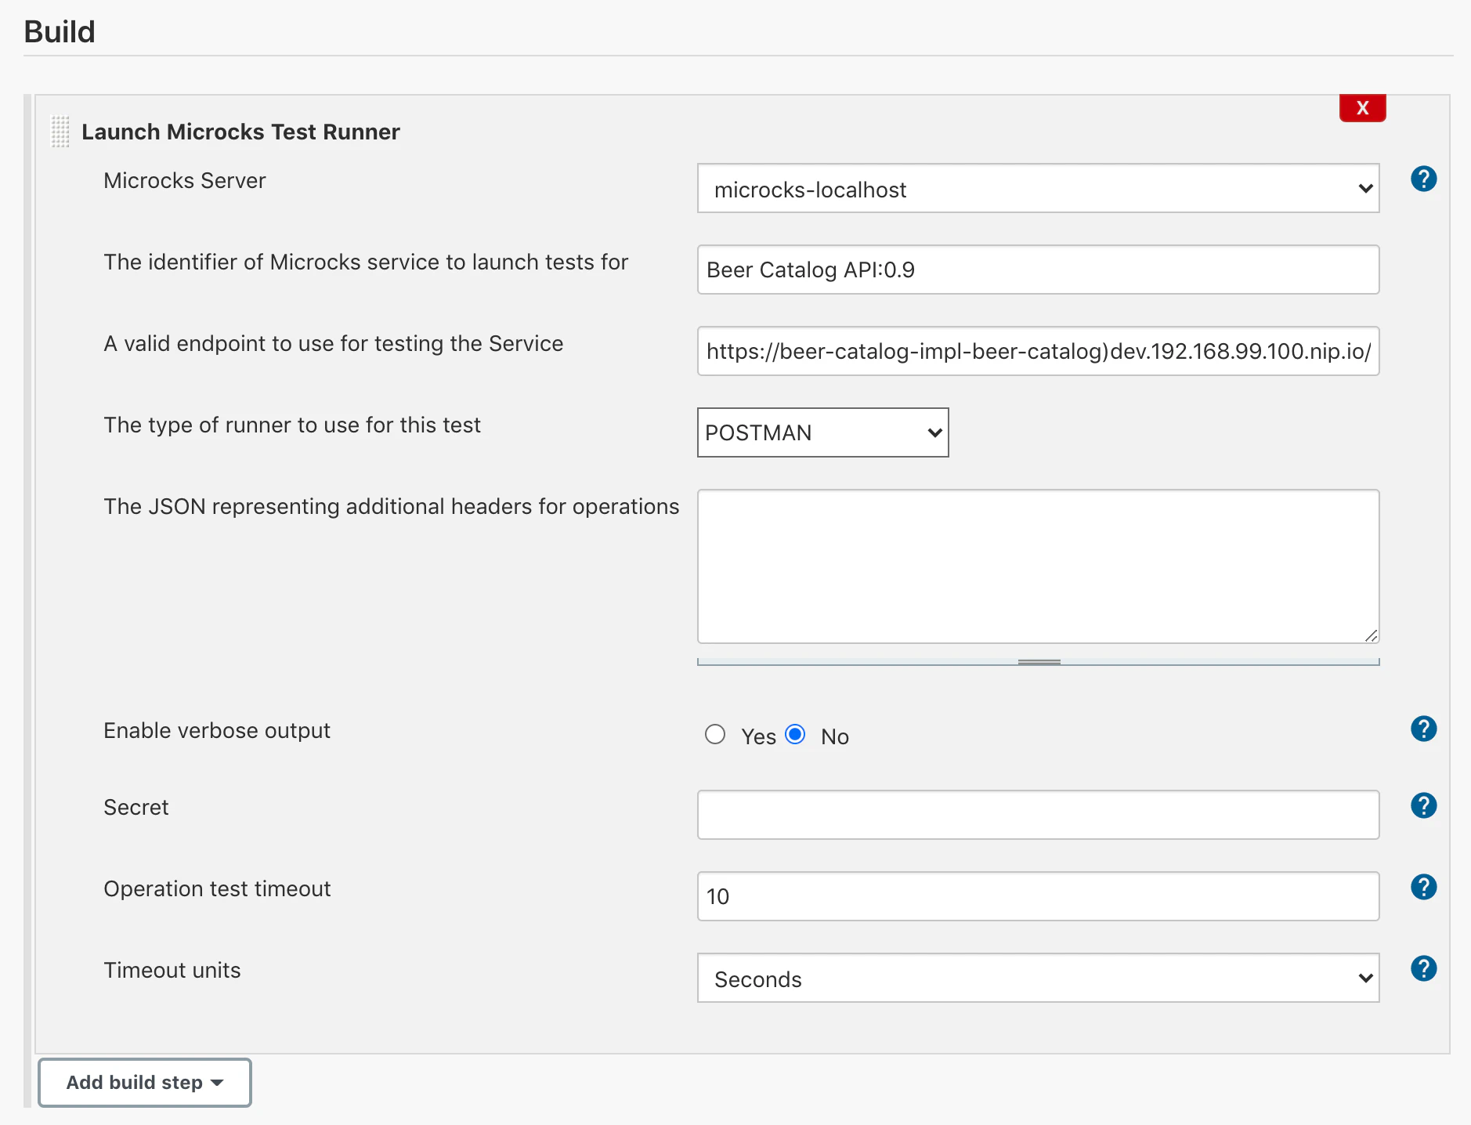
Task: Expand the runner type POSTMAN dropdown
Action: click(822, 432)
